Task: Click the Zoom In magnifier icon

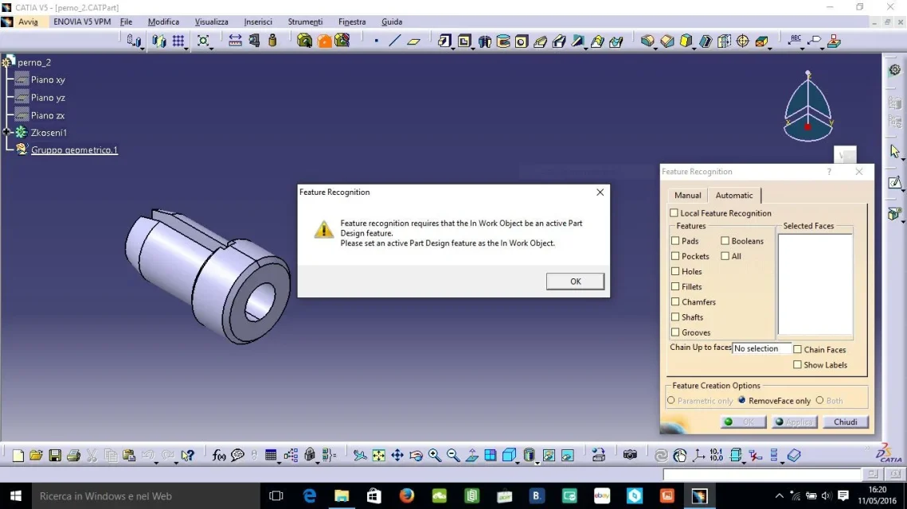Action: (435, 455)
